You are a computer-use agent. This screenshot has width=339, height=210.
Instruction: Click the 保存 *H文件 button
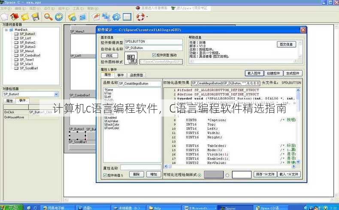click(265, 174)
